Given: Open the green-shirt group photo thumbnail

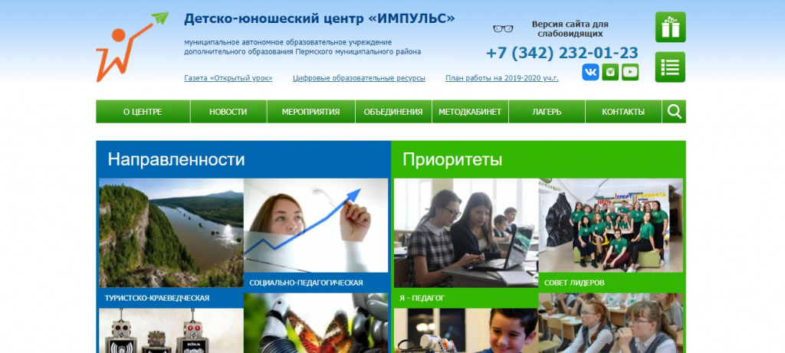Looking at the screenshot, I should point(611,225).
